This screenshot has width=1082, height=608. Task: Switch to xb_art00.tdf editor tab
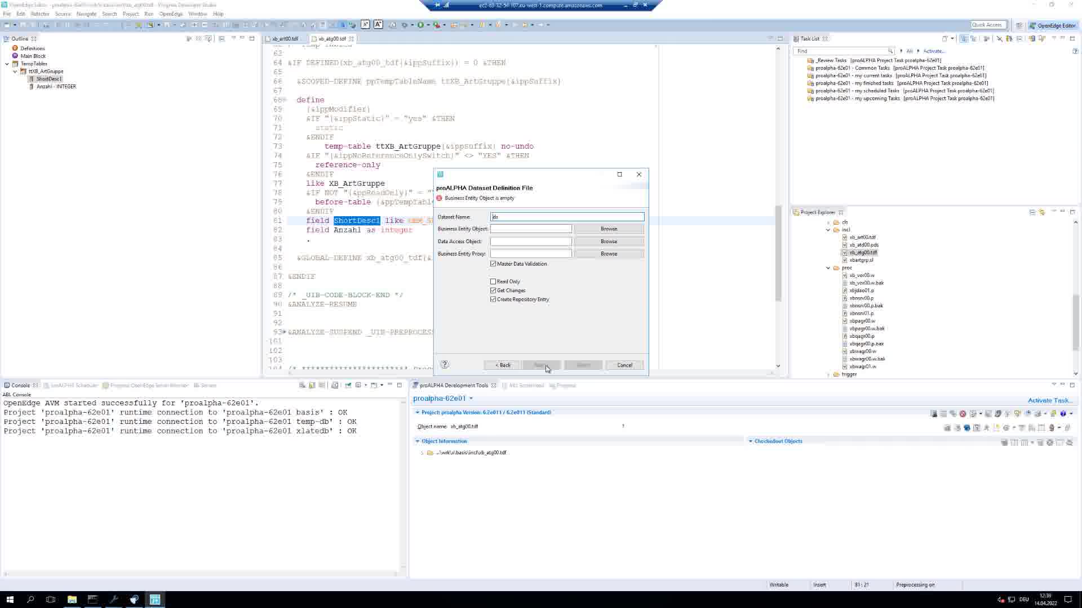tap(286, 39)
